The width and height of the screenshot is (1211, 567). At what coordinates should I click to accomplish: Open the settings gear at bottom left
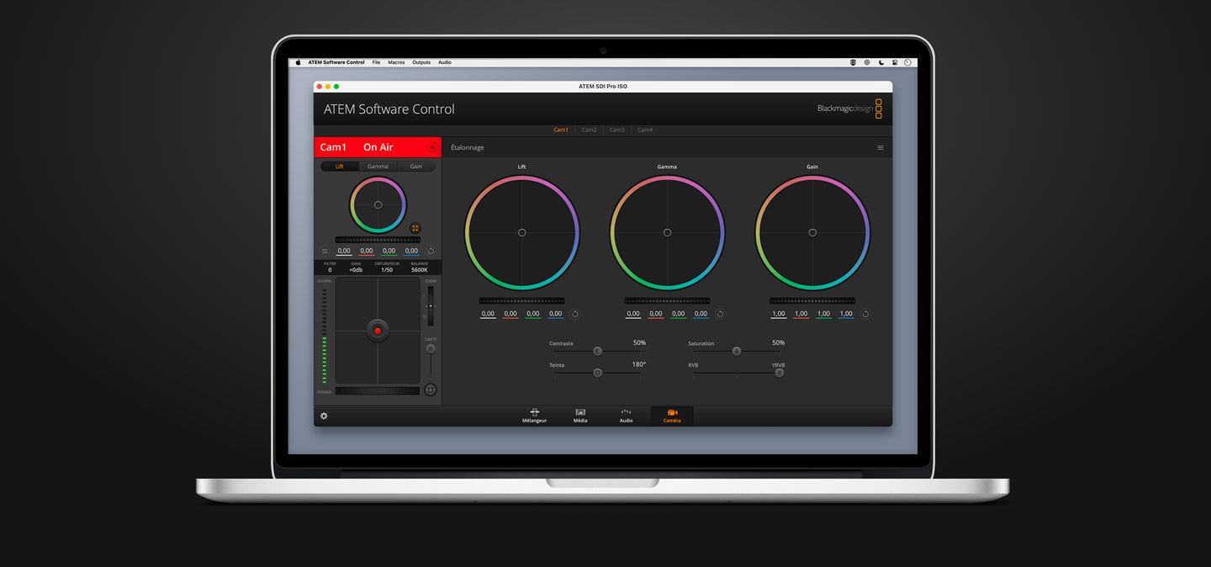324,416
